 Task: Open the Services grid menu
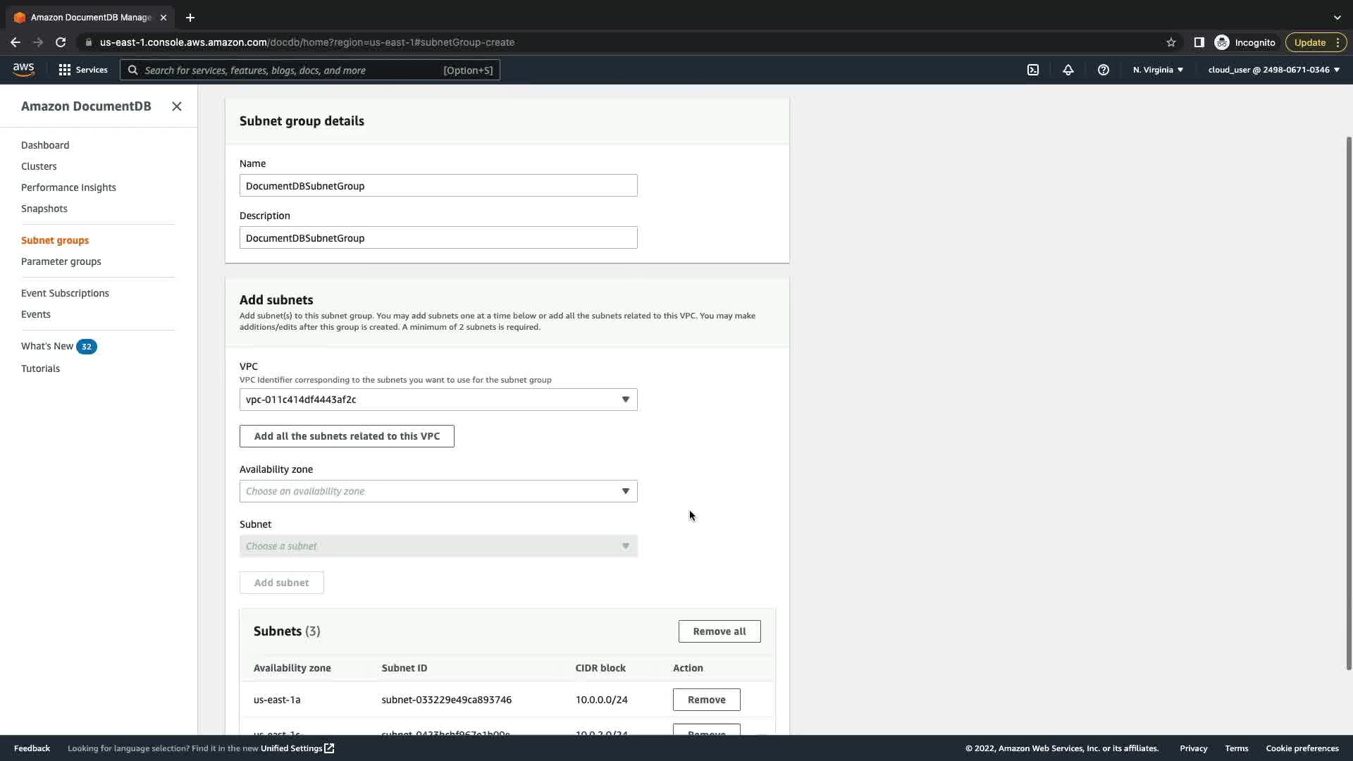(x=82, y=70)
